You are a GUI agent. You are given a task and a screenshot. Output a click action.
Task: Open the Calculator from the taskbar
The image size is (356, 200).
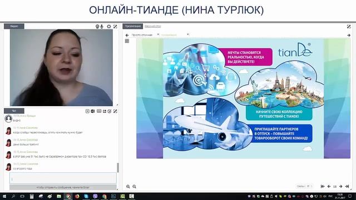click(x=32, y=196)
